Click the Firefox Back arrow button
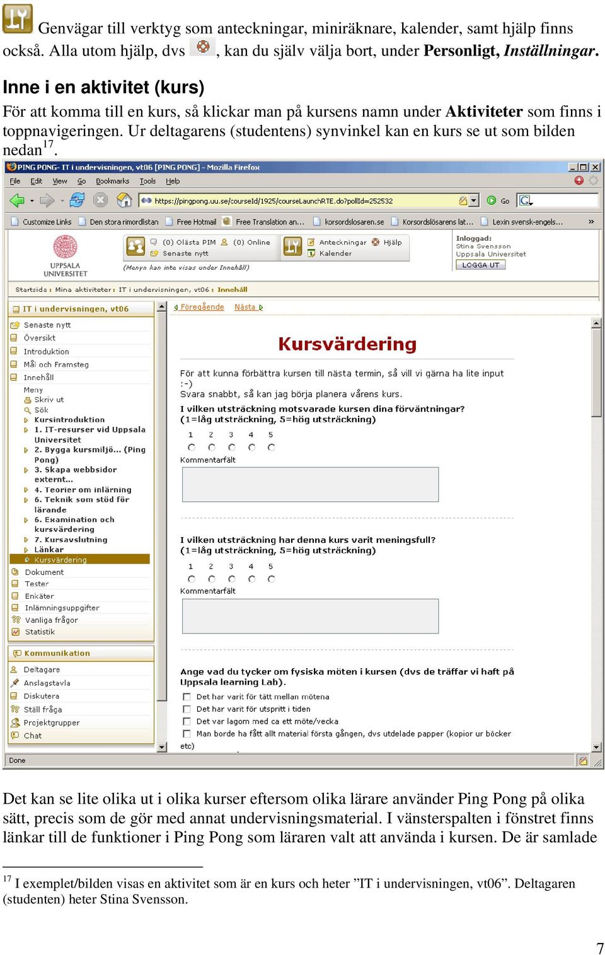 point(16,200)
